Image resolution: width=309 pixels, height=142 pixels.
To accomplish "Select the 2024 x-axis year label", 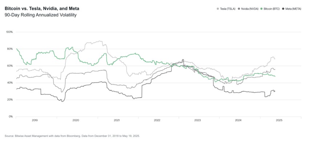I will click(238, 120).
